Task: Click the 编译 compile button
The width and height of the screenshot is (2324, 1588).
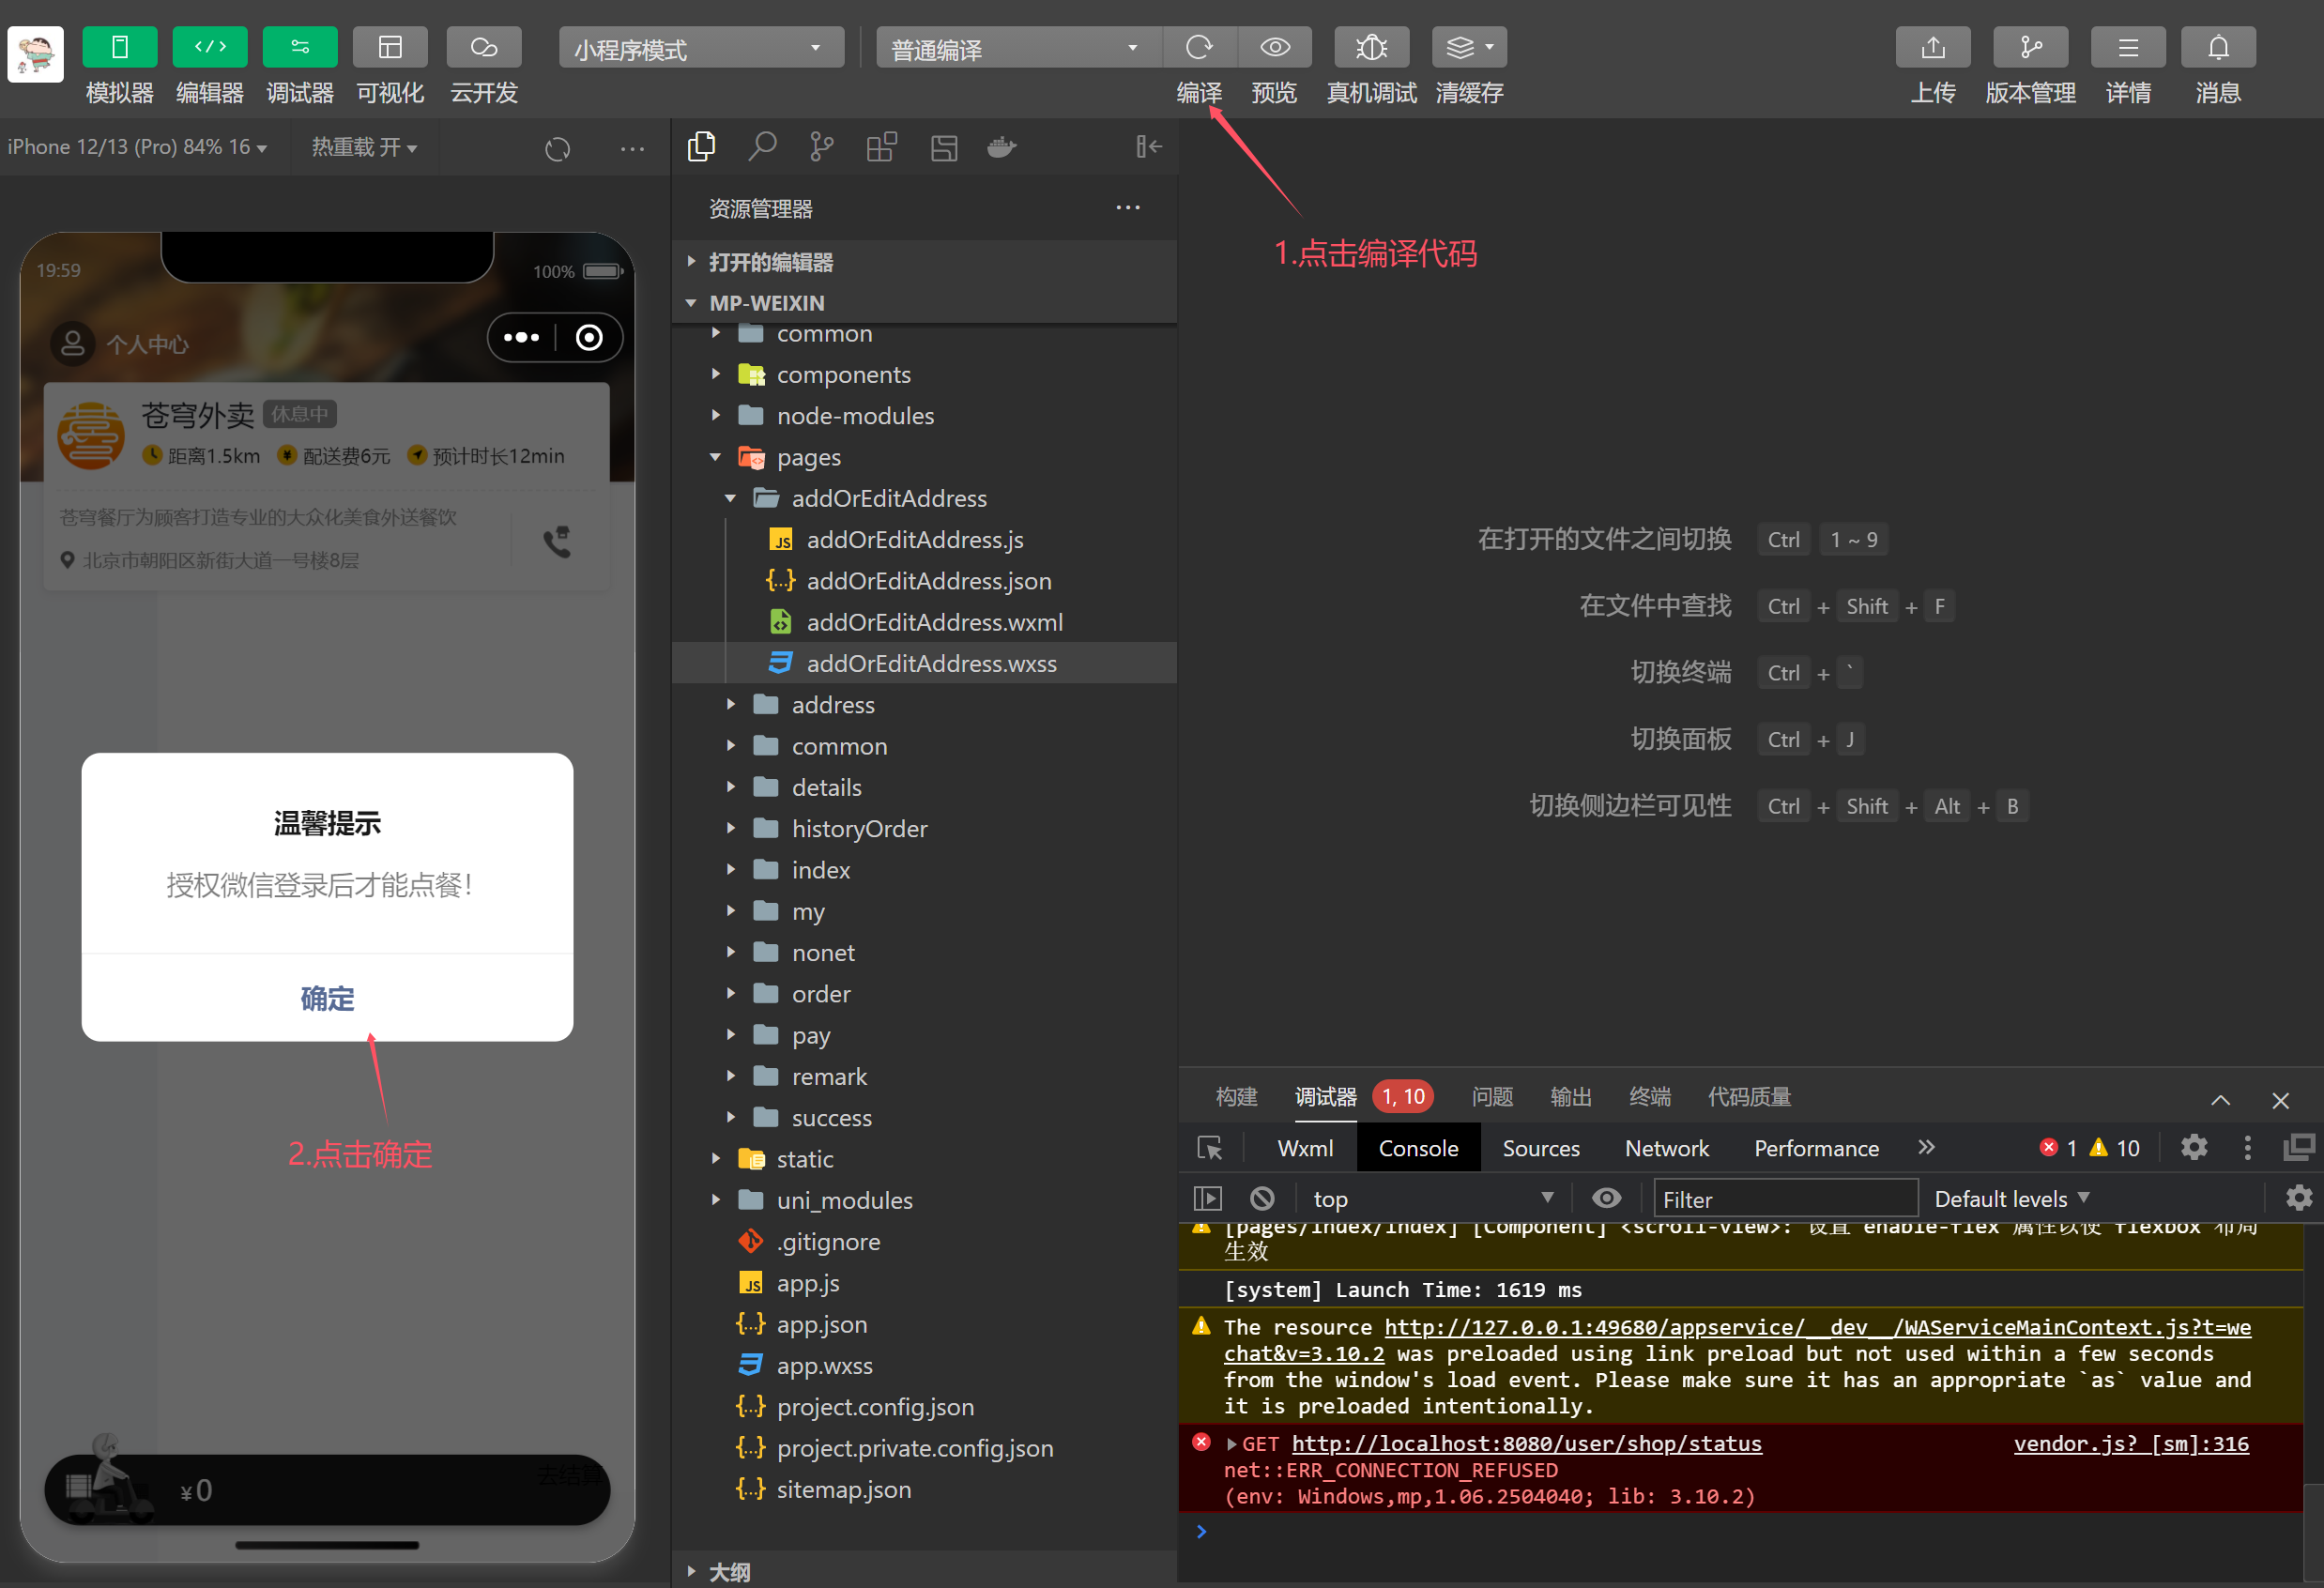Action: pos(1199,47)
